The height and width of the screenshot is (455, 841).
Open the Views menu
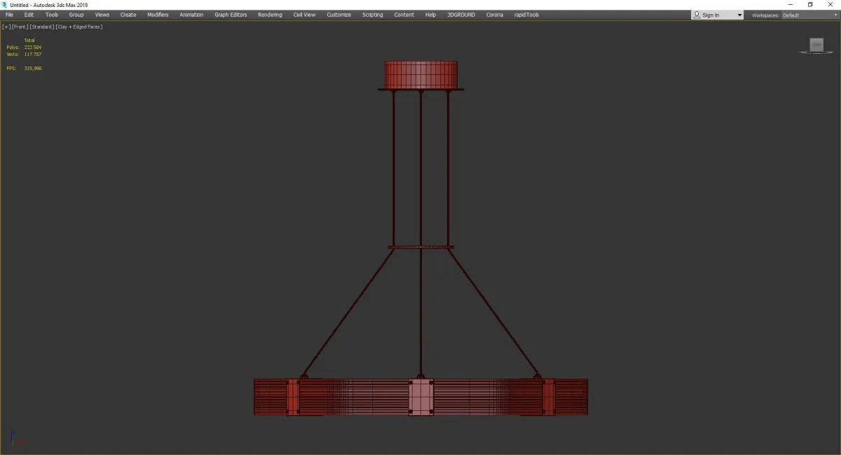click(x=102, y=15)
